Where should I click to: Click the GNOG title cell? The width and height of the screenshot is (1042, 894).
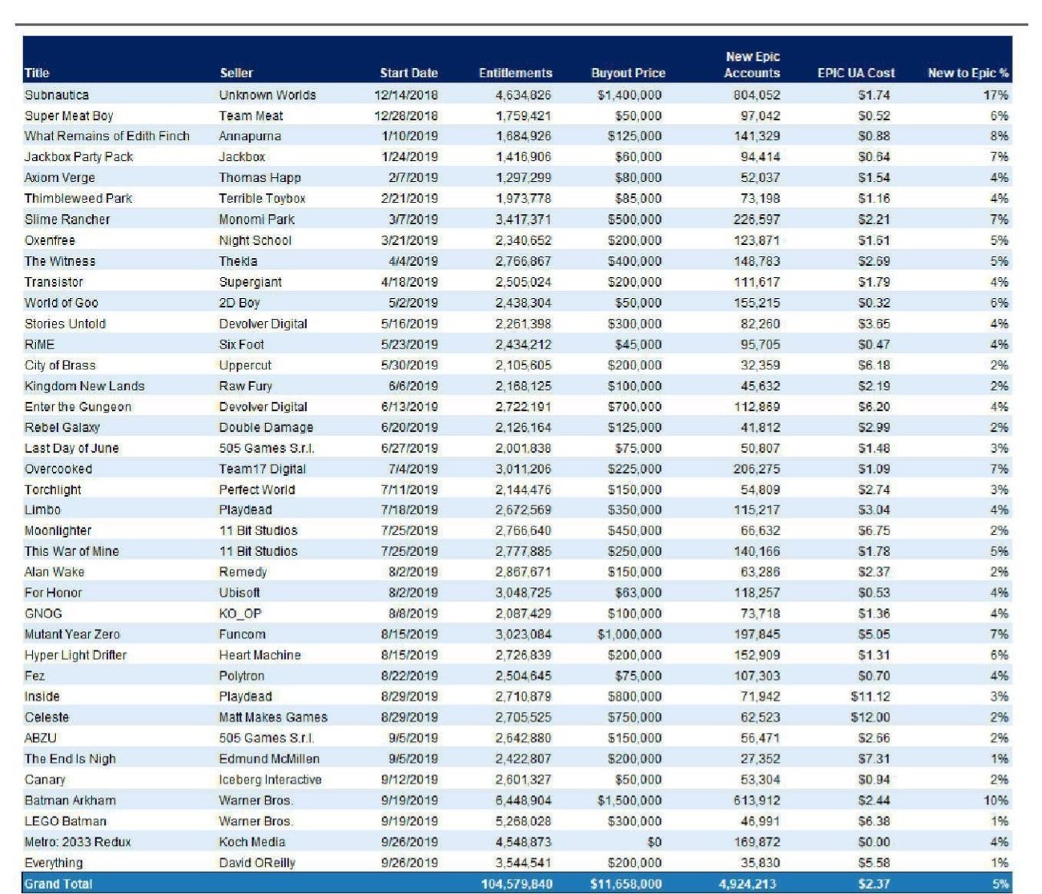point(43,614)
